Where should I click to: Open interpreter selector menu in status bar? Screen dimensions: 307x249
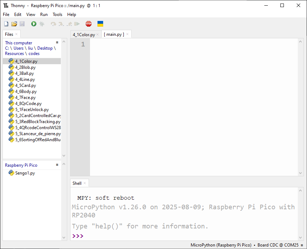coord(302,245)
